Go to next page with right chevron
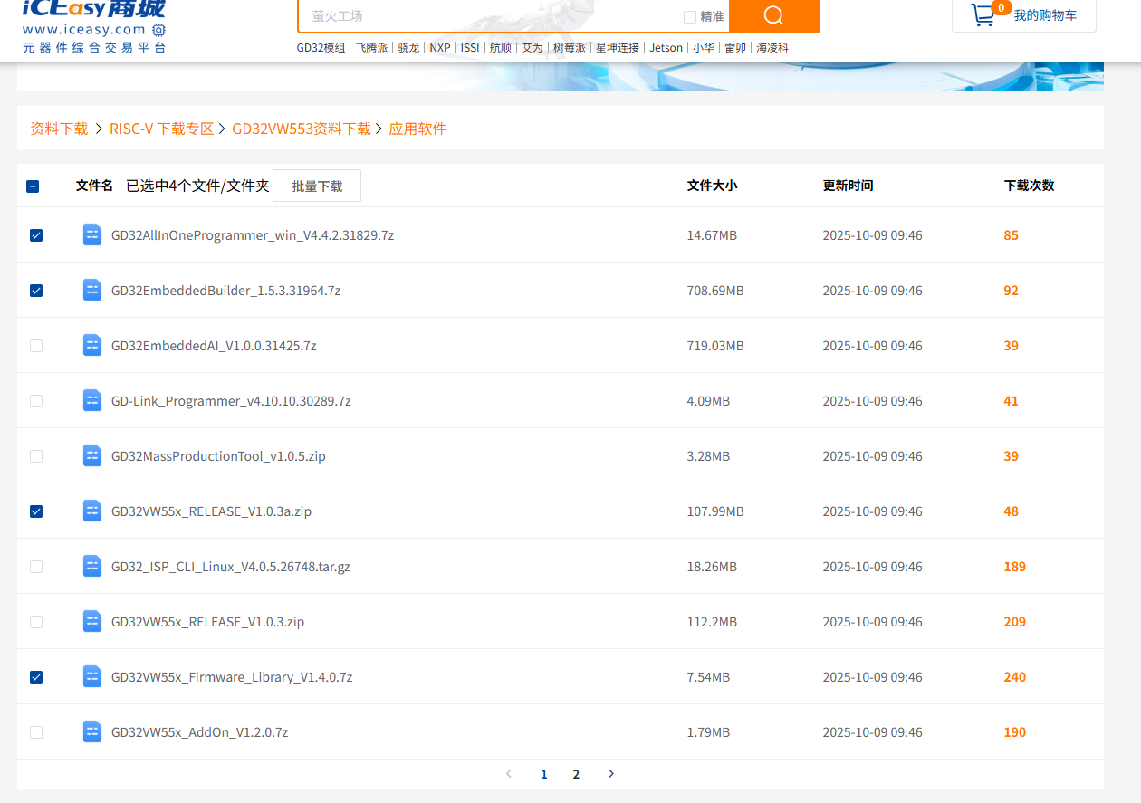The height and width of the screenshot is (803, 1141). [611, 773]
